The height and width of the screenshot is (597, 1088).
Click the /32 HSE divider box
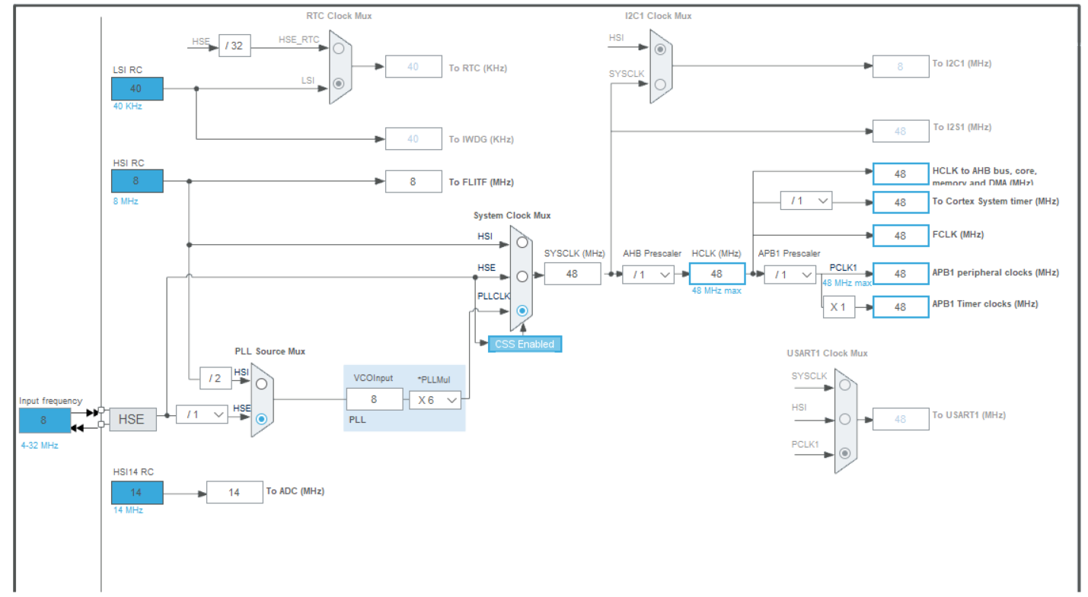[235, 46]
